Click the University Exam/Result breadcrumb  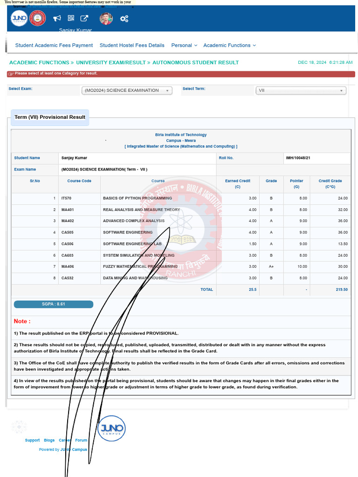[111, 62]
